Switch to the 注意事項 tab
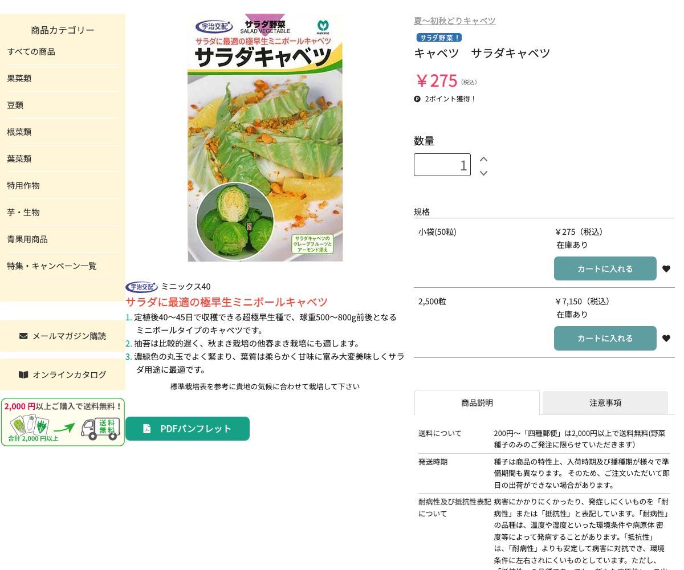This screenshot has height=570, width=684. (605, 402)
